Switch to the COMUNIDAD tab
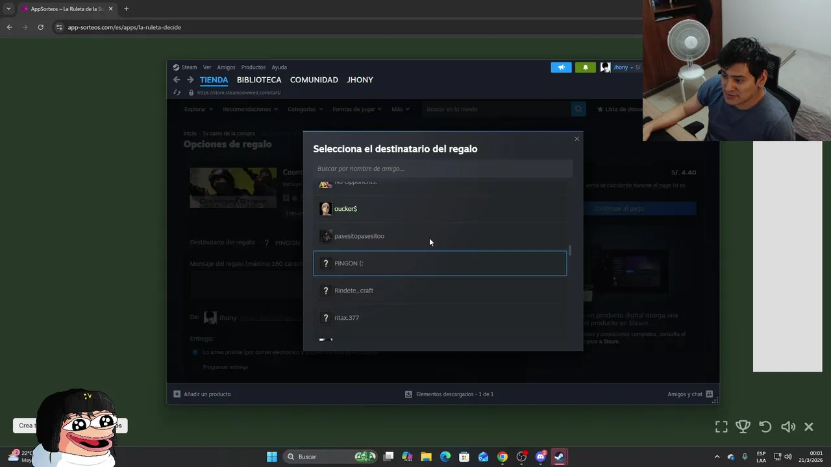The width and height of the screenshot is (831, 467). point(314,80)
